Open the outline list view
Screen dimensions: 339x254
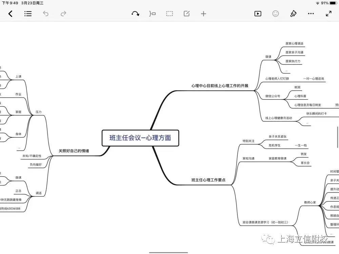[x=28, y=14]
